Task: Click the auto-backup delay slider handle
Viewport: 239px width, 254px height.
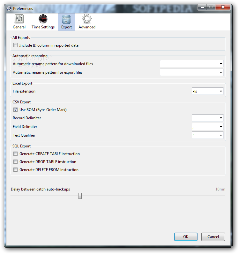Action: [80, 196]
